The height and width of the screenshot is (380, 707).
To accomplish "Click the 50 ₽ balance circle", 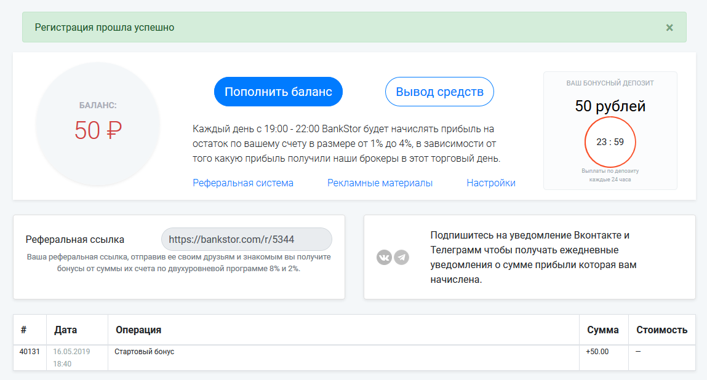I will 98,124.
